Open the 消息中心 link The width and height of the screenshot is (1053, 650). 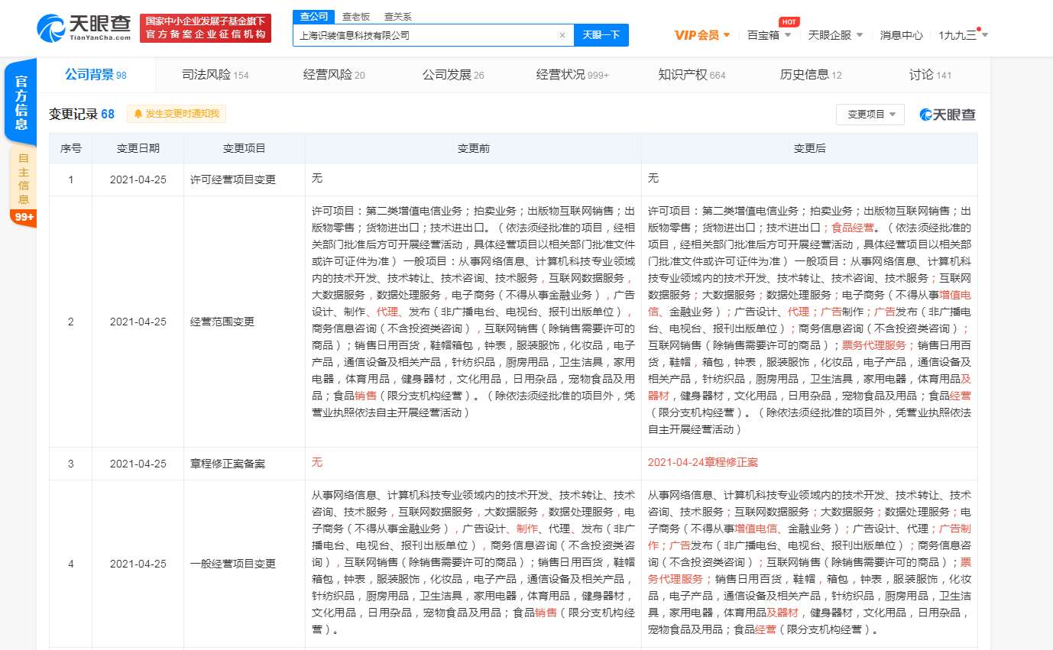[901, 35]
